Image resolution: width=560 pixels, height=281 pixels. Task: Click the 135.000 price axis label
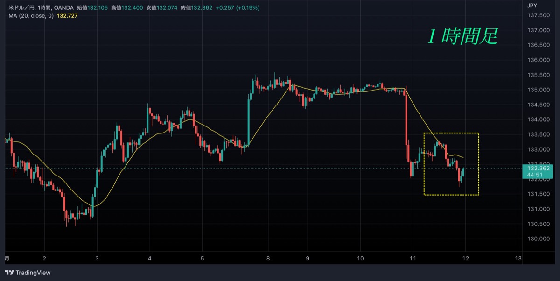pyautogui.click(x=538, y=90)
